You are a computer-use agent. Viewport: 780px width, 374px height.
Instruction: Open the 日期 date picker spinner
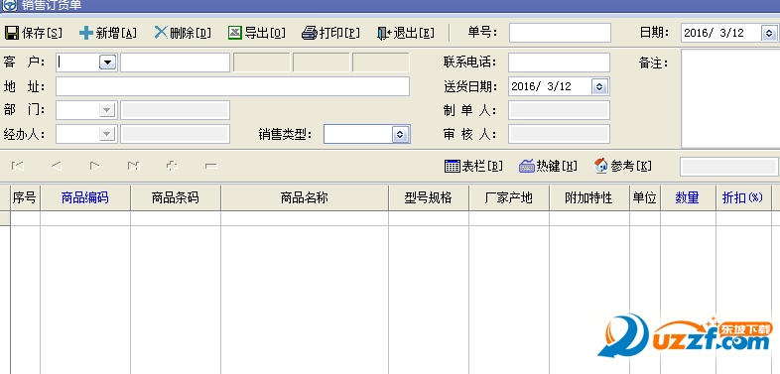(768, 34)
